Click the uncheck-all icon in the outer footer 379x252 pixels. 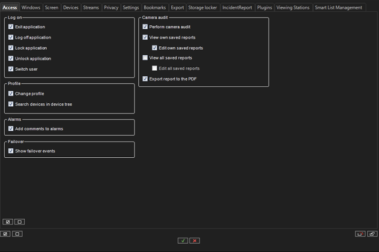pos(17,233)
